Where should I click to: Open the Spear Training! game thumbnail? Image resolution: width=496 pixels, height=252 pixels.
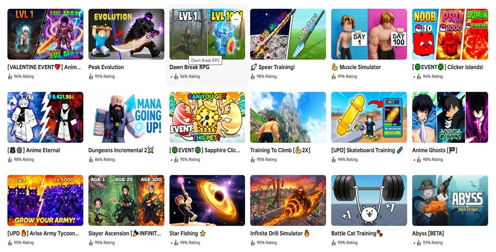pyautogui.click(x=288, y=34)
